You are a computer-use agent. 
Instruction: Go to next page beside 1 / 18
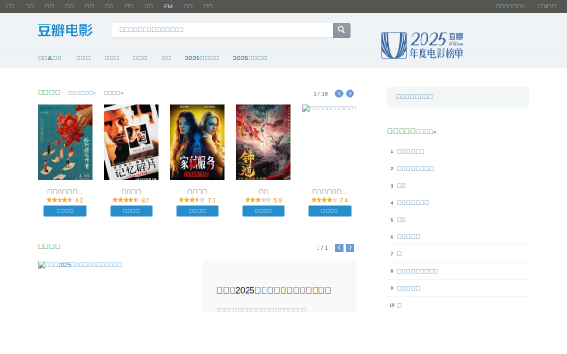point(350,93)
